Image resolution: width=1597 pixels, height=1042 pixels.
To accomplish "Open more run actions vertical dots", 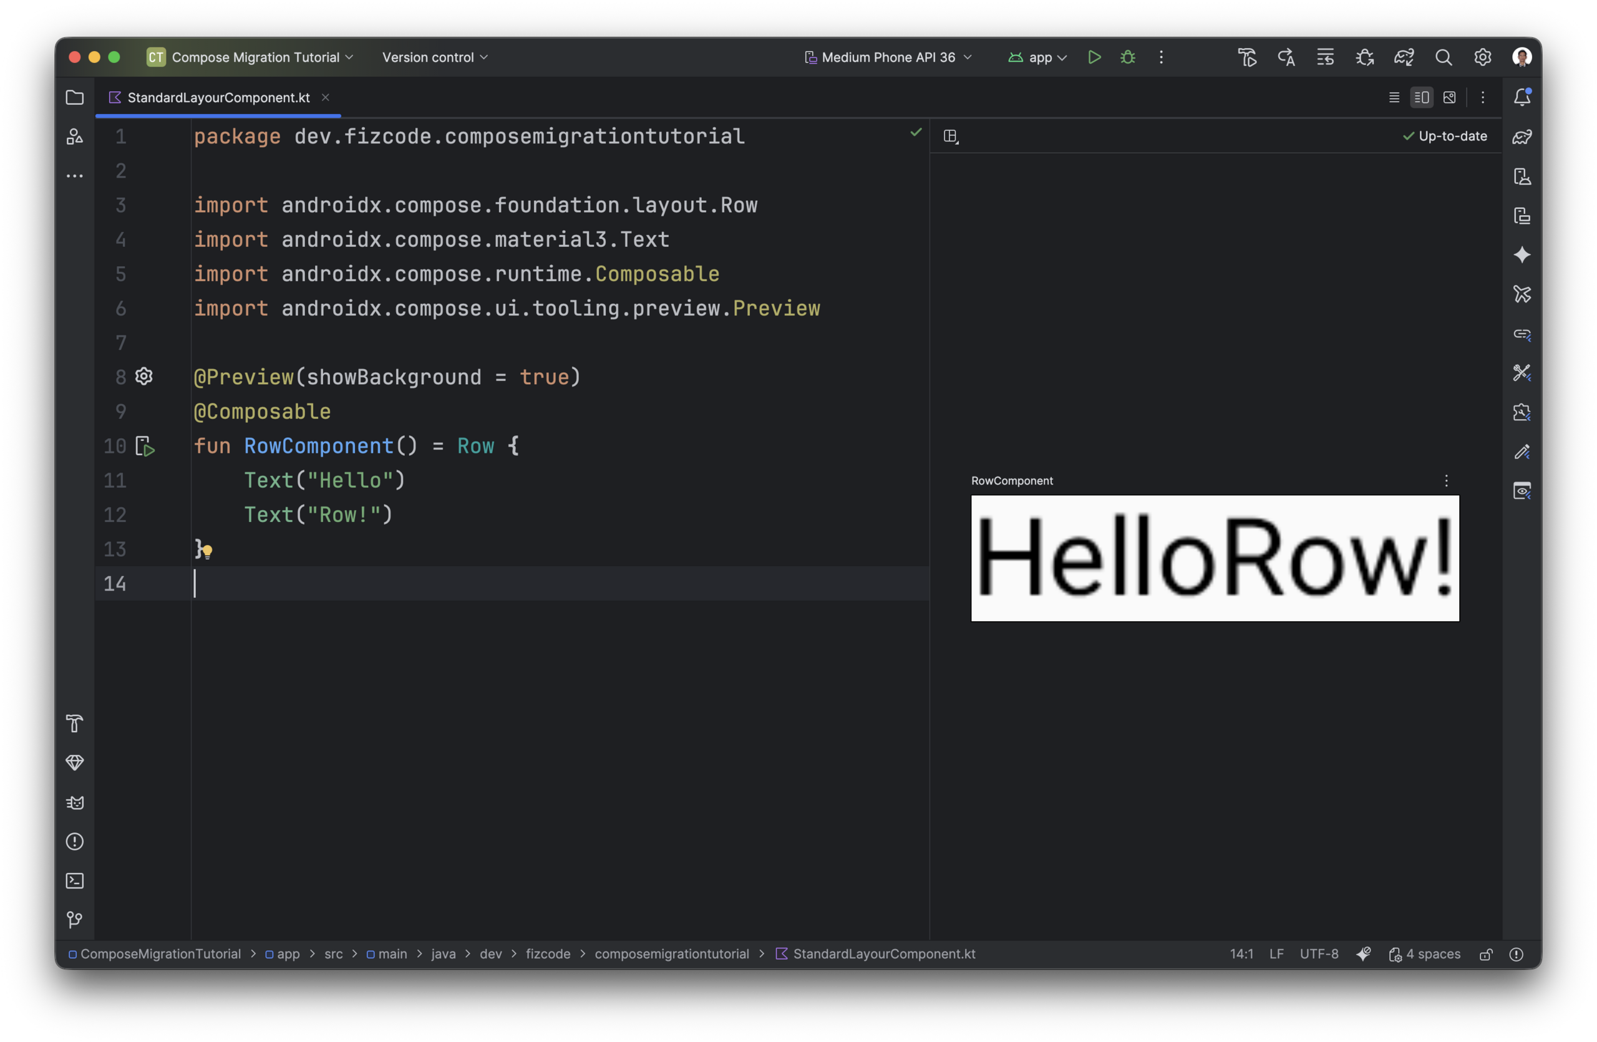I will pos(1161,57).
